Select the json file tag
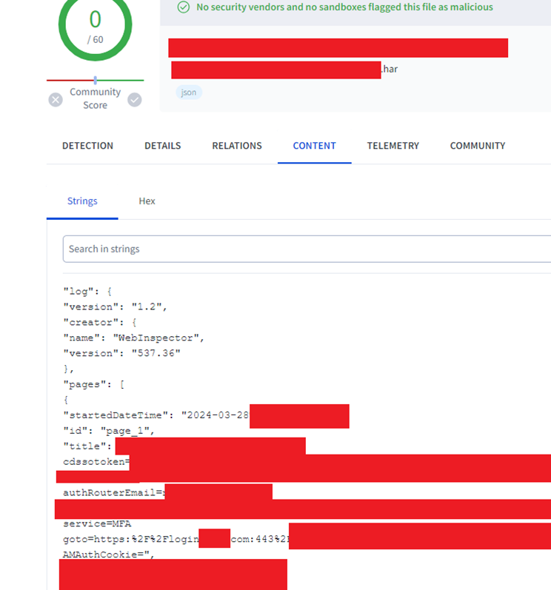 click(x=189, y=93)
